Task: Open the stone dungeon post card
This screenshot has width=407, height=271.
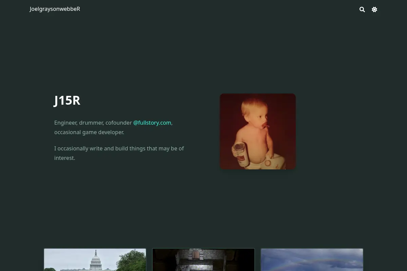Action: click(x=203, y=260)
